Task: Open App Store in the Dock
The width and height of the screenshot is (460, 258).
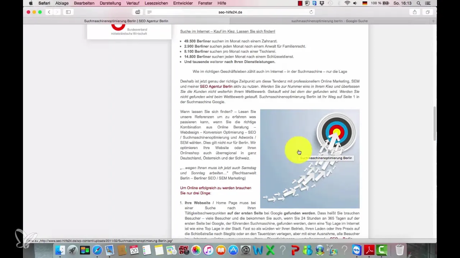Action: pos(233,250)
